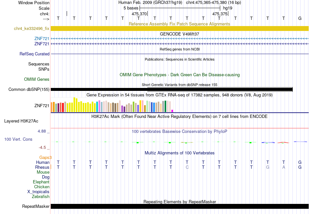Click the OMIM Genes track label
This screenshot has width=309, height=214.
[x=37, y=79]
